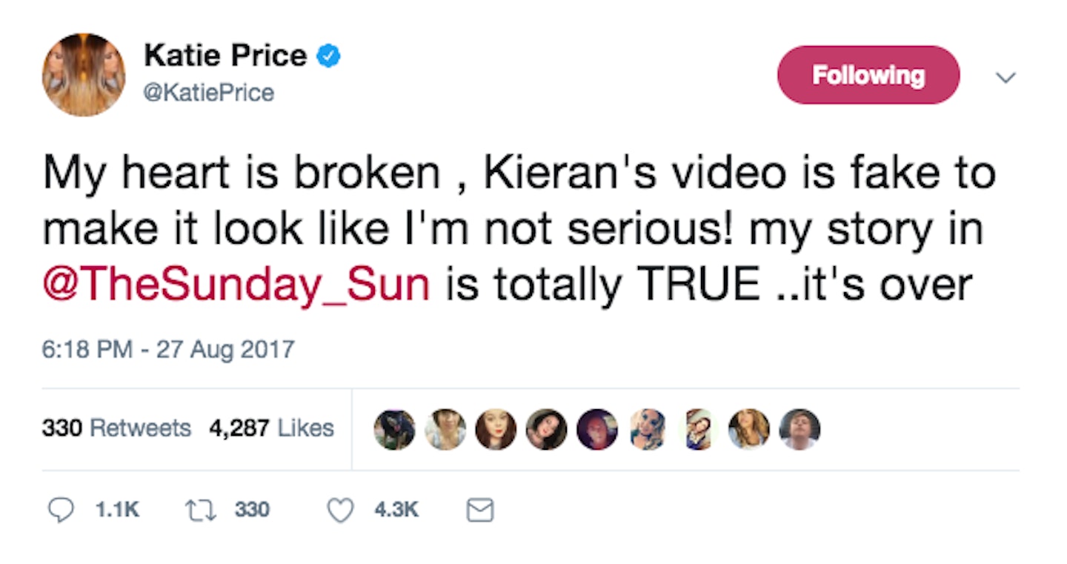Image resolution: width=1067 pixels, height=564 pixels.
Task: Click the first liker avatar thumbnail
Action: click(394, 429)
